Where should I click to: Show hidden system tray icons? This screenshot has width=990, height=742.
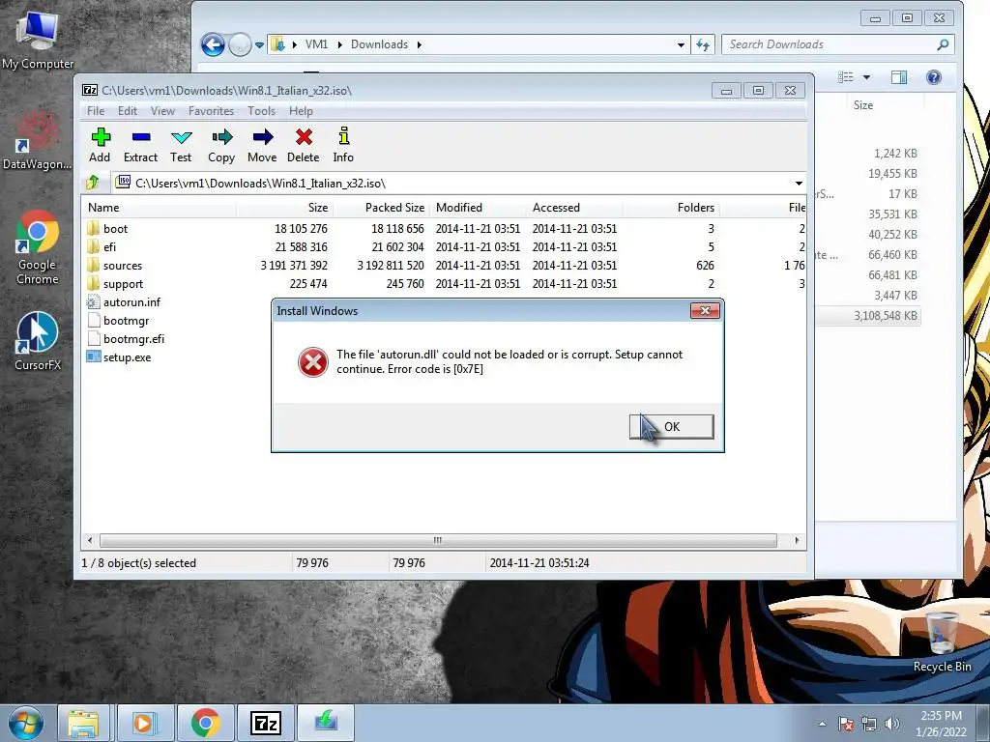[822, 724]
